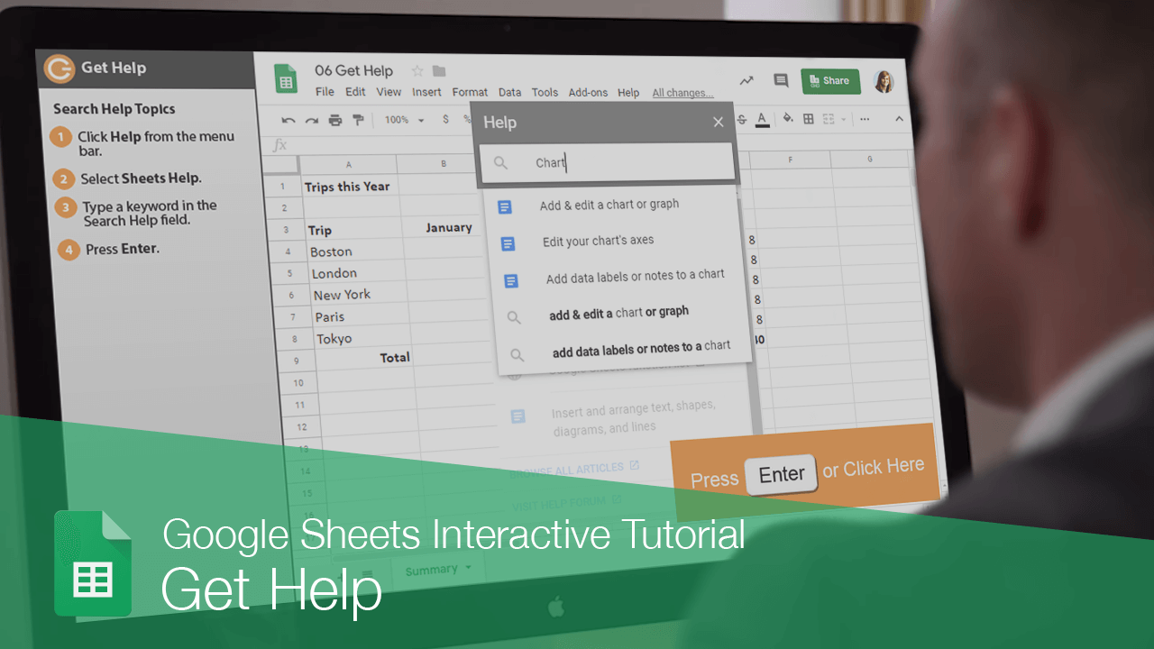Expand the merge cells dropdown arrow
The width and height of the screenshot is (1154, 649).
pyautogui.click(x=841, y=120)
